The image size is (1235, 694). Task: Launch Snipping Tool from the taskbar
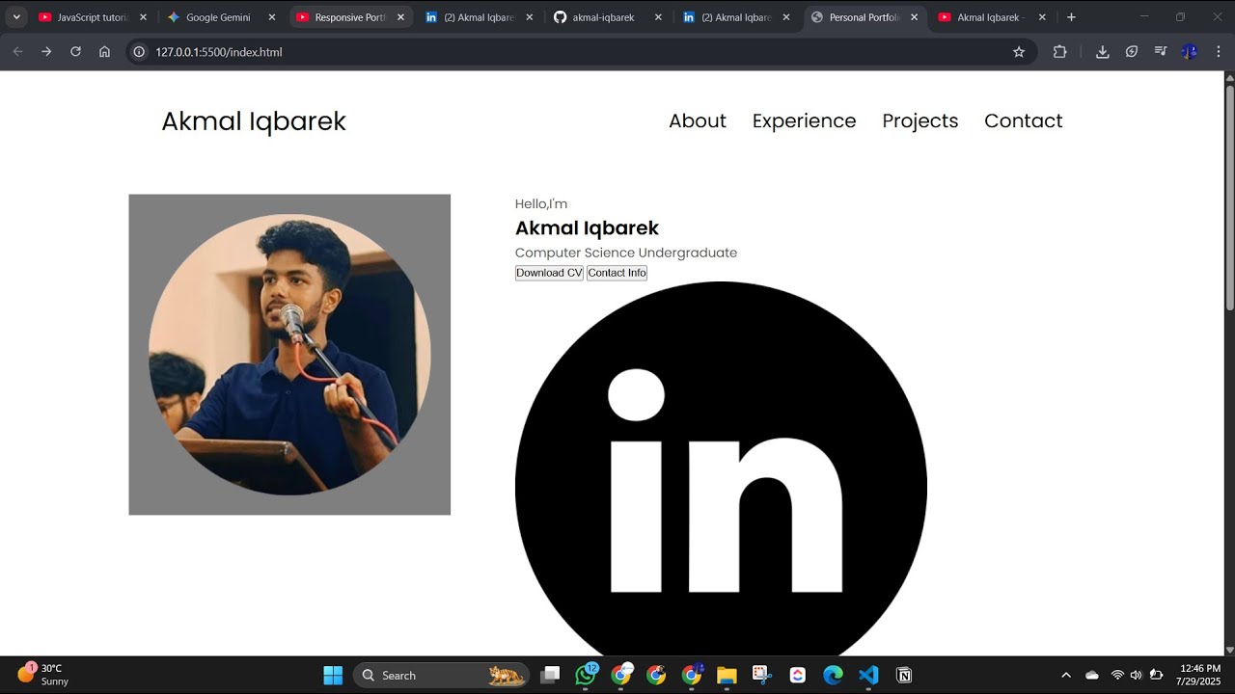coord(761,676)
